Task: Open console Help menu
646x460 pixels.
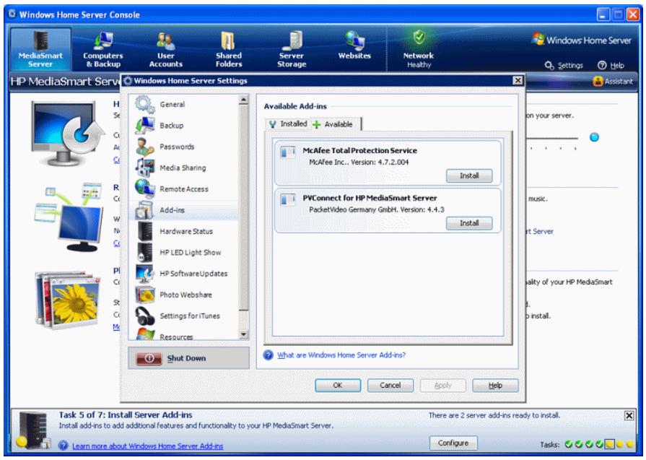Action: (x=611, y=65)
